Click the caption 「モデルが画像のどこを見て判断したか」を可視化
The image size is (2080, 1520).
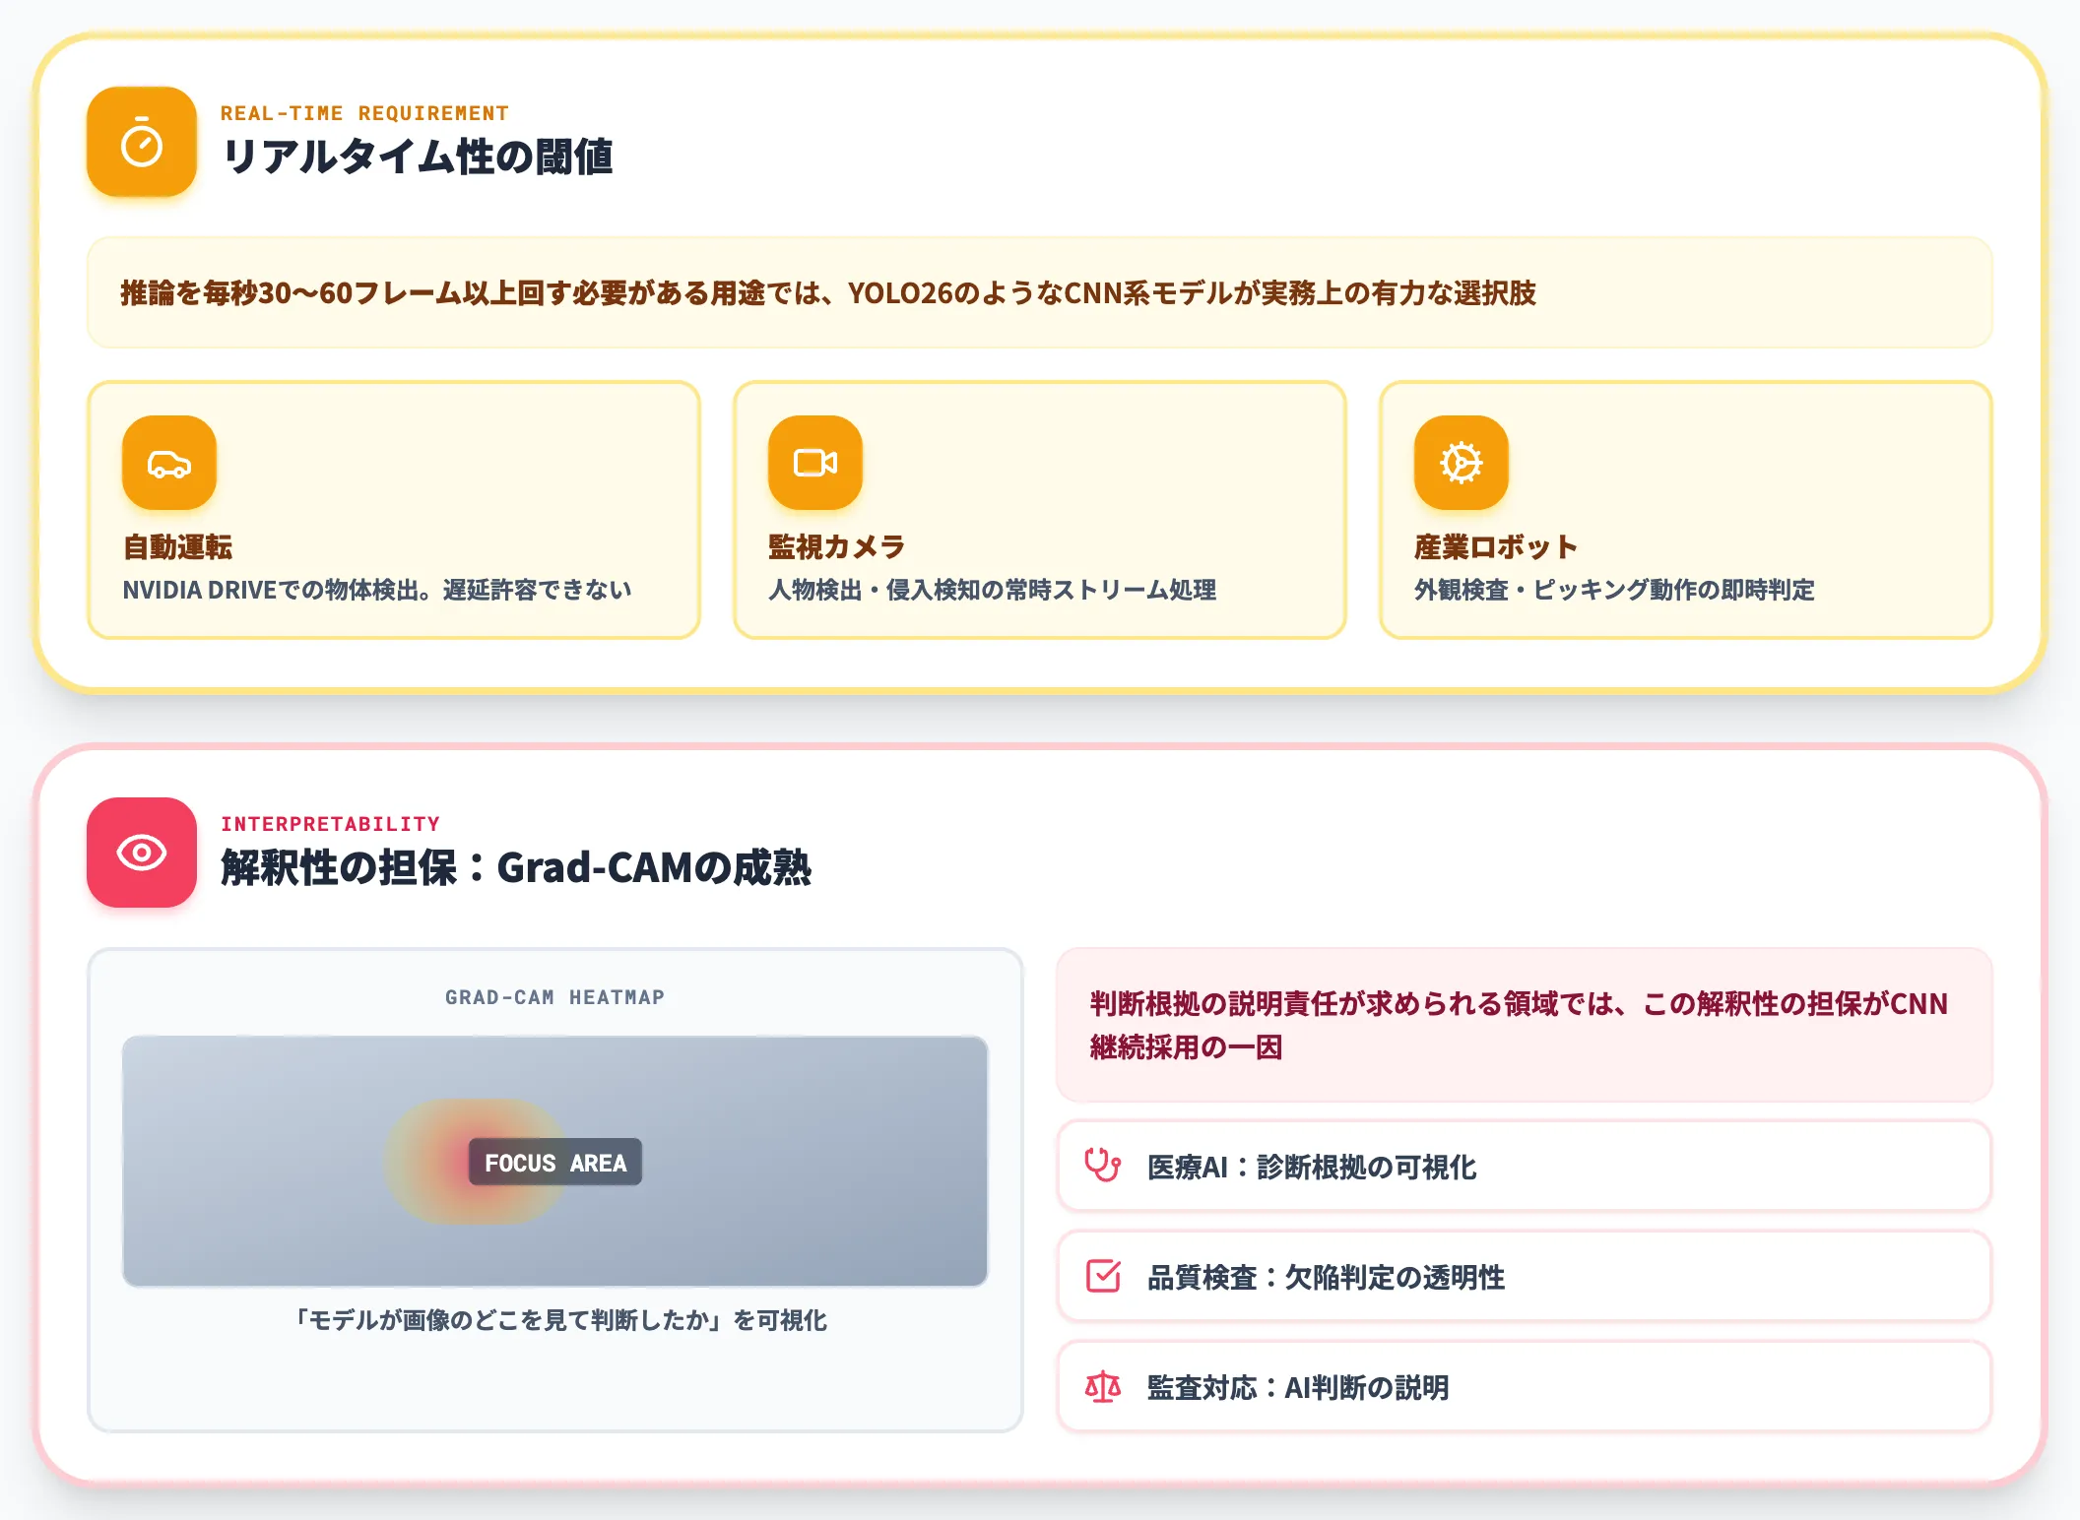[559, 1320]
